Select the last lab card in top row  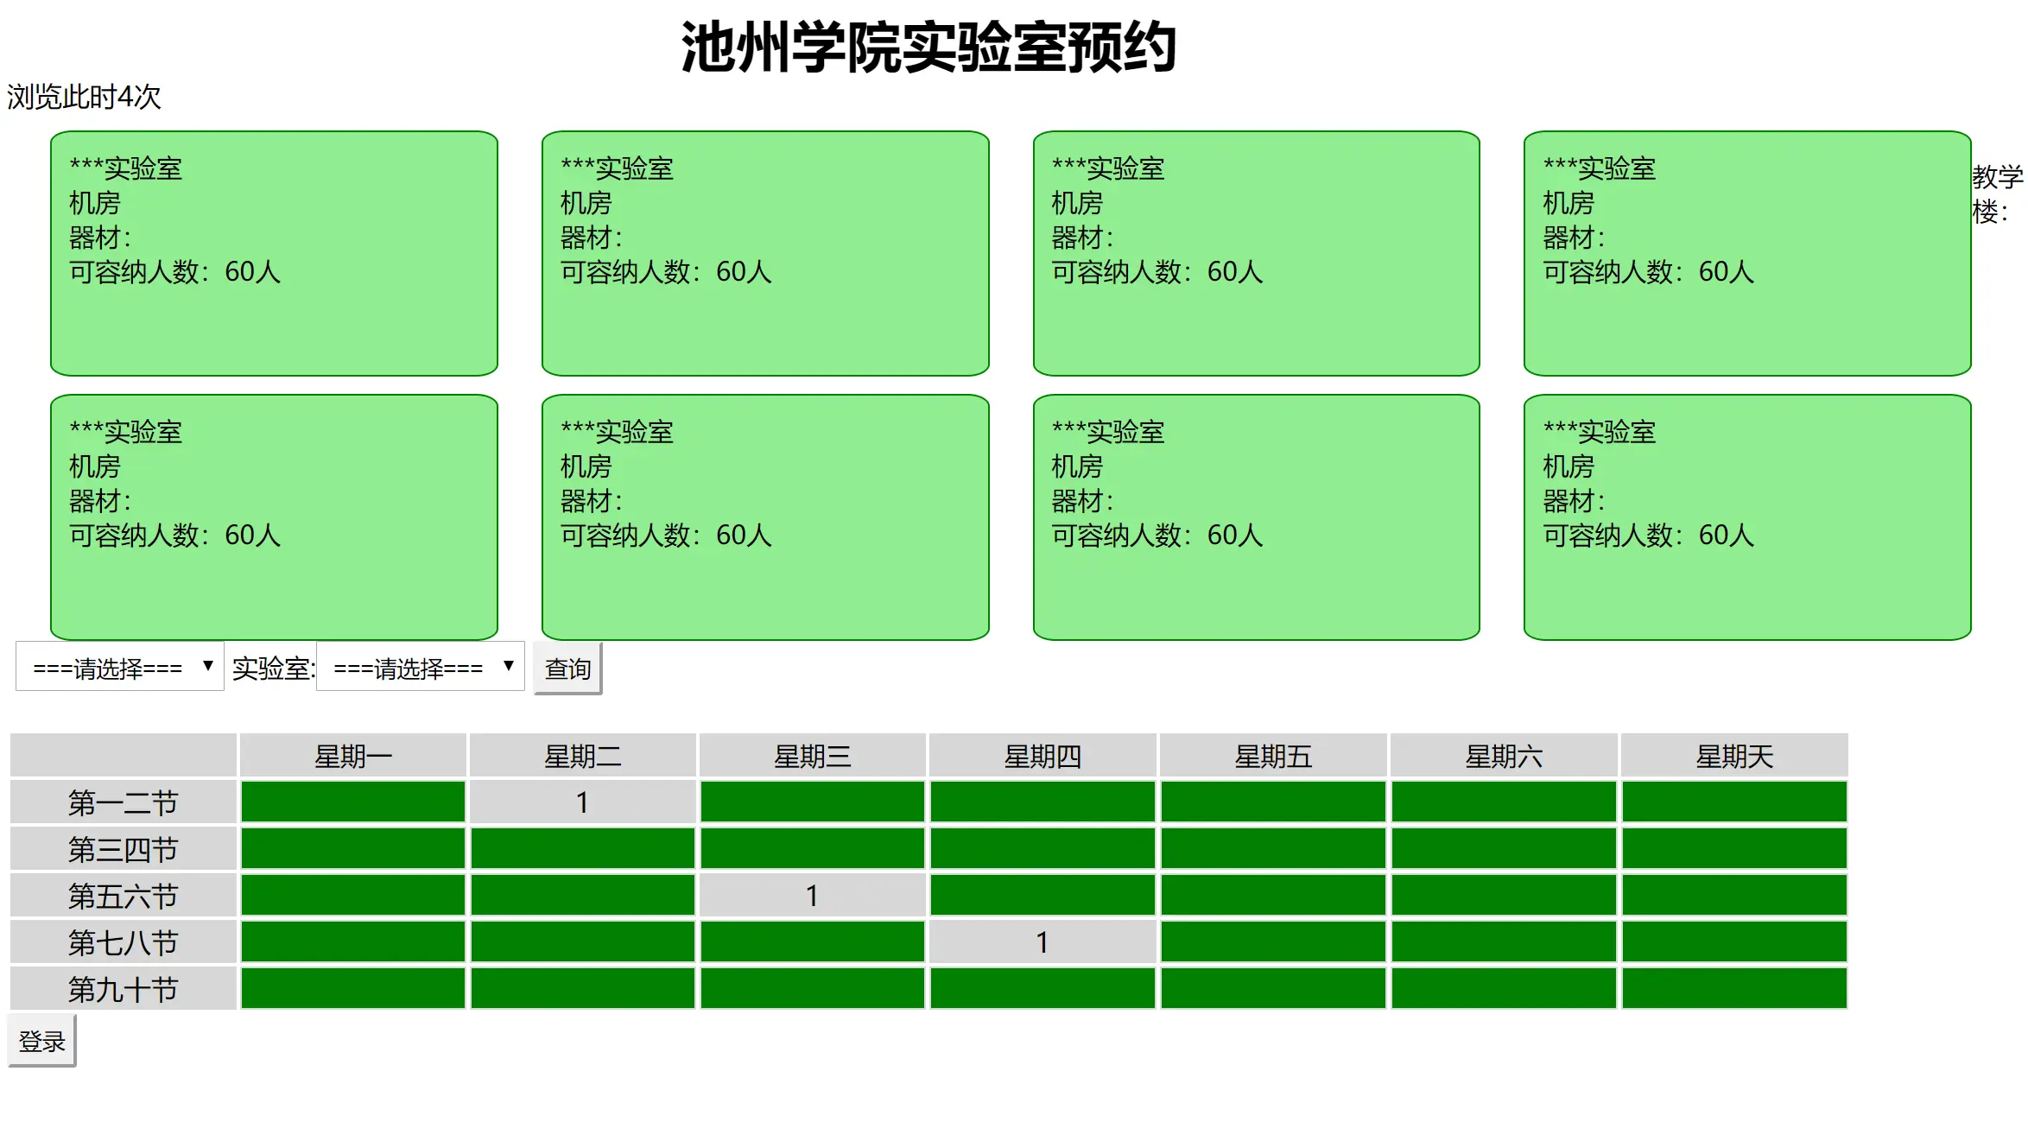click(x=1746, y=253)
